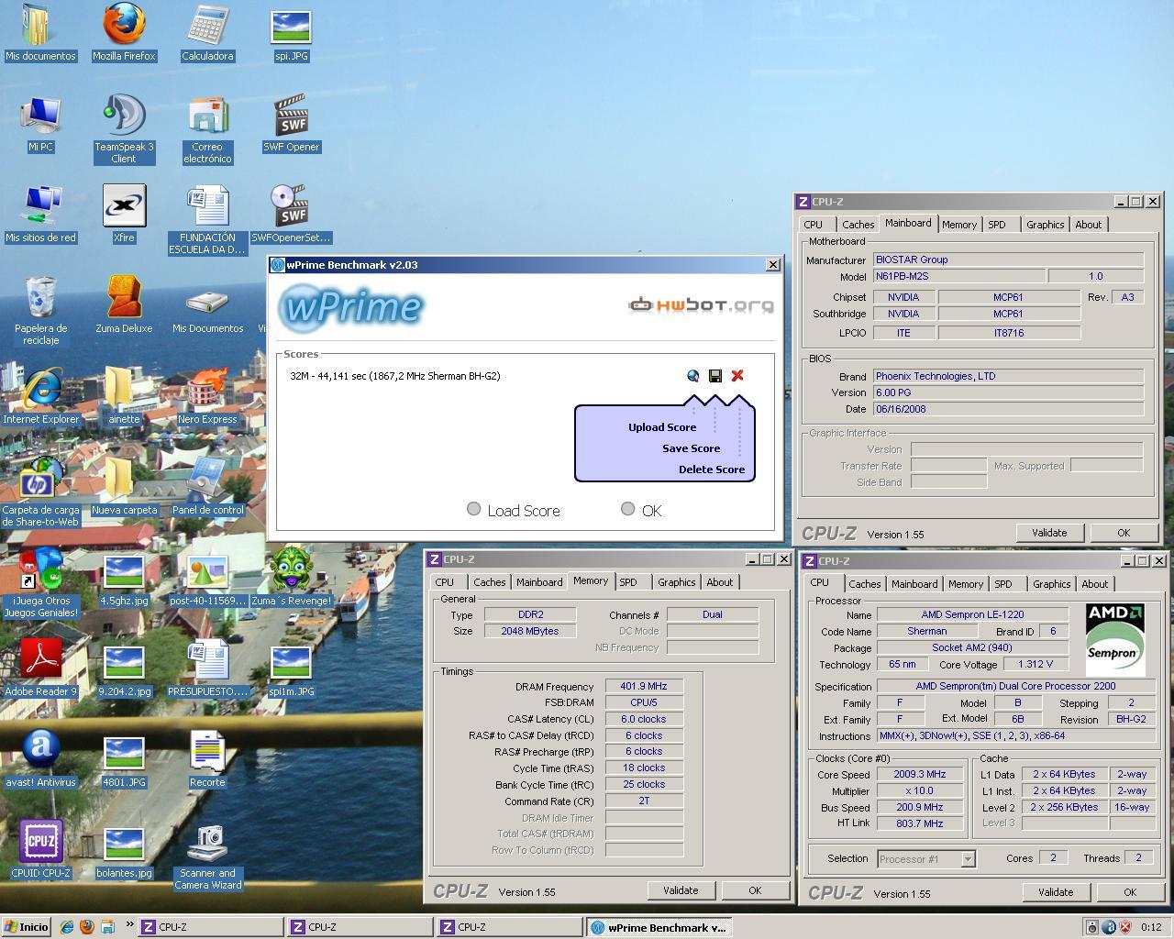This screenshot has width=1174, height=939.
Task: Open the Recorte desktop icon
Action: click(207, 758)
